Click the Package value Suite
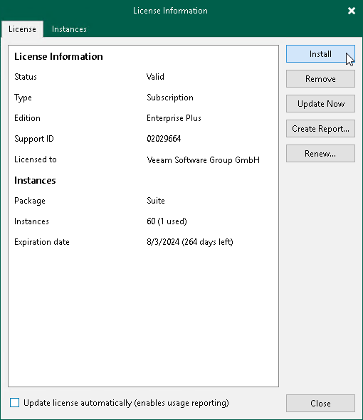 point(156,201)
